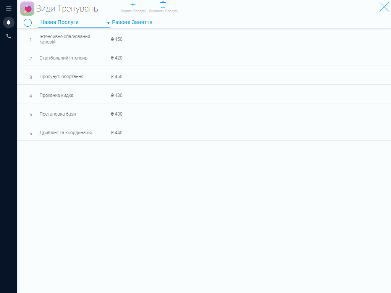Click the ₴ 450 price of Просунуті обертання
This screenshot has height=293, width=391.
[x=117, y=76]
